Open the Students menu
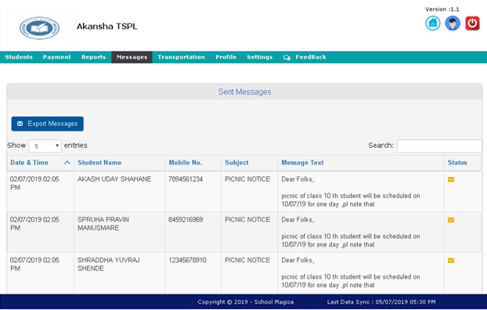This screenshot has height=310, width=487. tap(19, 57)
